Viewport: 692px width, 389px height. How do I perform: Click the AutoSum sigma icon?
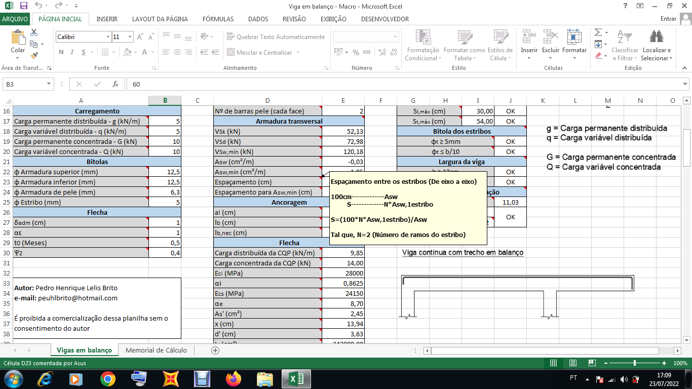point(598,32)
